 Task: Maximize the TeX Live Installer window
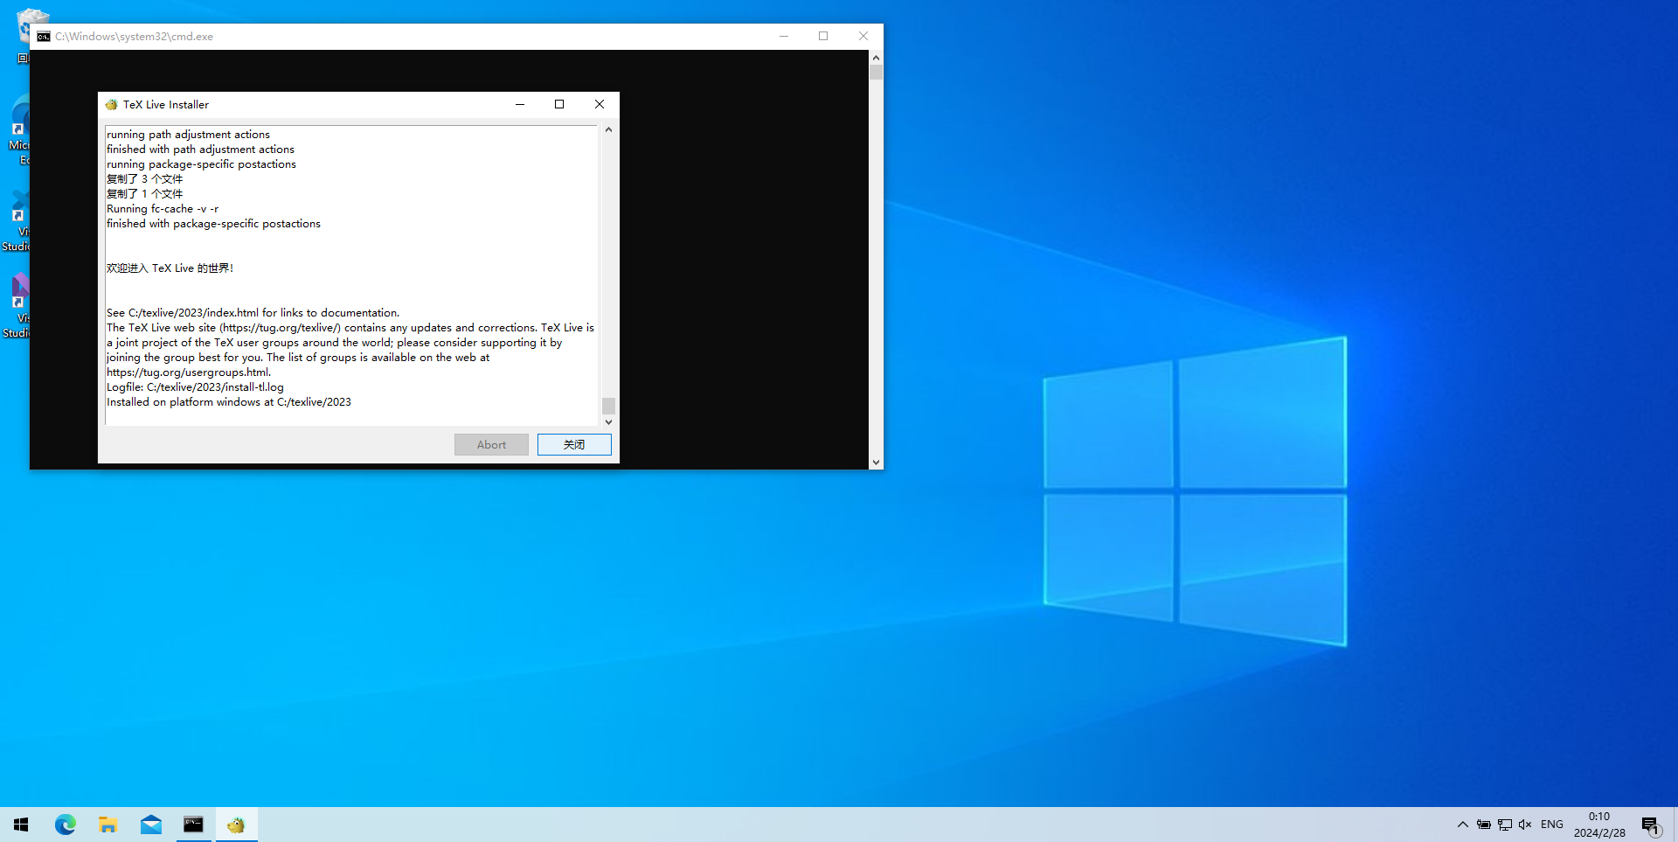click(559, 104)
